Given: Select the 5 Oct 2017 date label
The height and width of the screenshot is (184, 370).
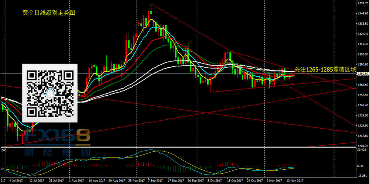Looking at the screenshot, I should coord(214,181).
